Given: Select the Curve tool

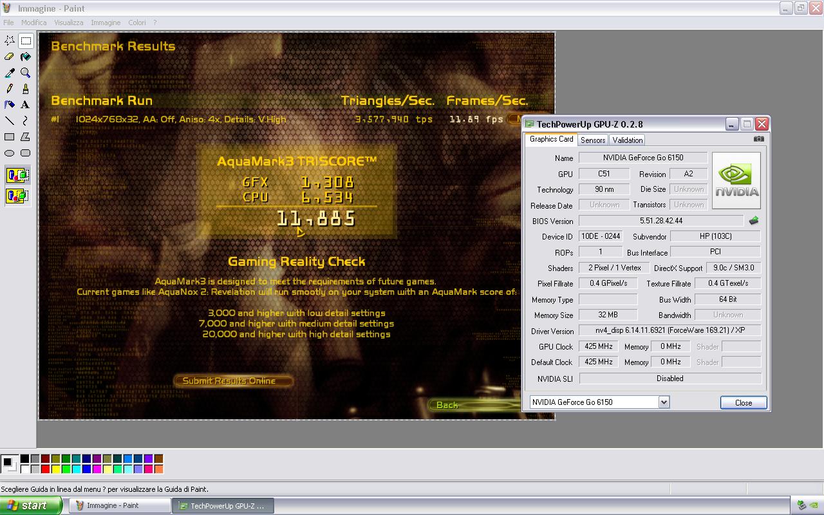Looking at the screenshot, I should 26,120.
